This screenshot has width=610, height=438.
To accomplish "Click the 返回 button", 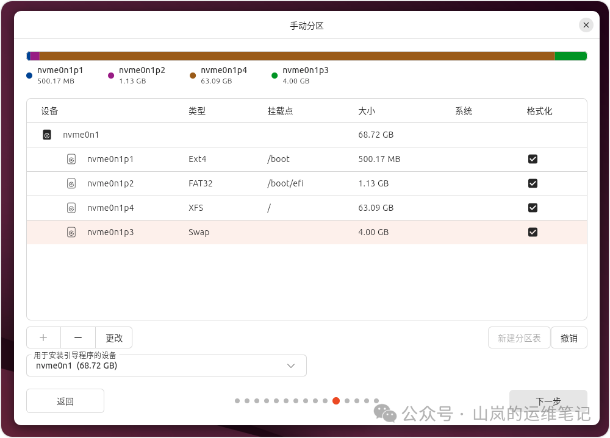I will [65, 401].
